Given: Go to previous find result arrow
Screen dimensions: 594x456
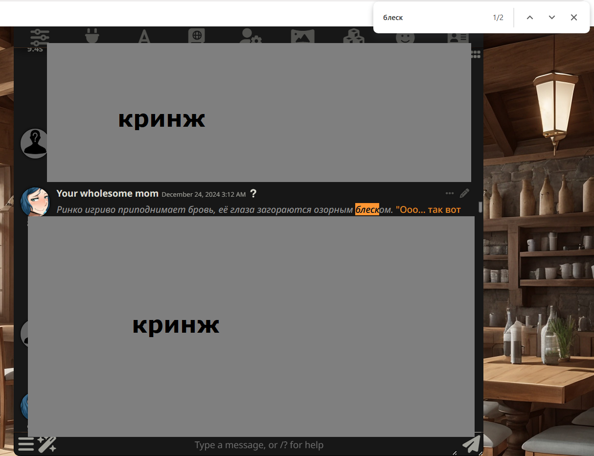Looking at the screenshot, I should tap(529, 17).
